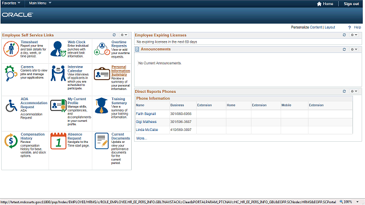Open Employee Expiring Licenses settings dropdown
The height and width of the screenshot is (205, 365).
[x=354, y=35]
